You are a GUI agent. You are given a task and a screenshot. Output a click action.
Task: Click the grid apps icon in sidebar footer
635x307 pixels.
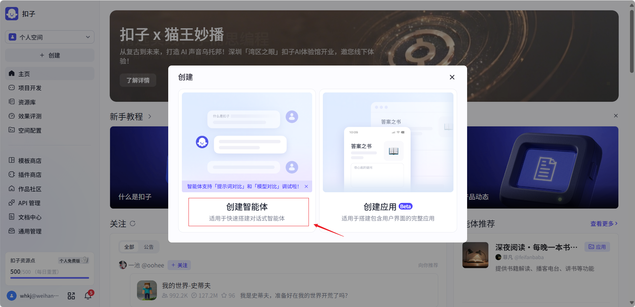tap(71, 296)
